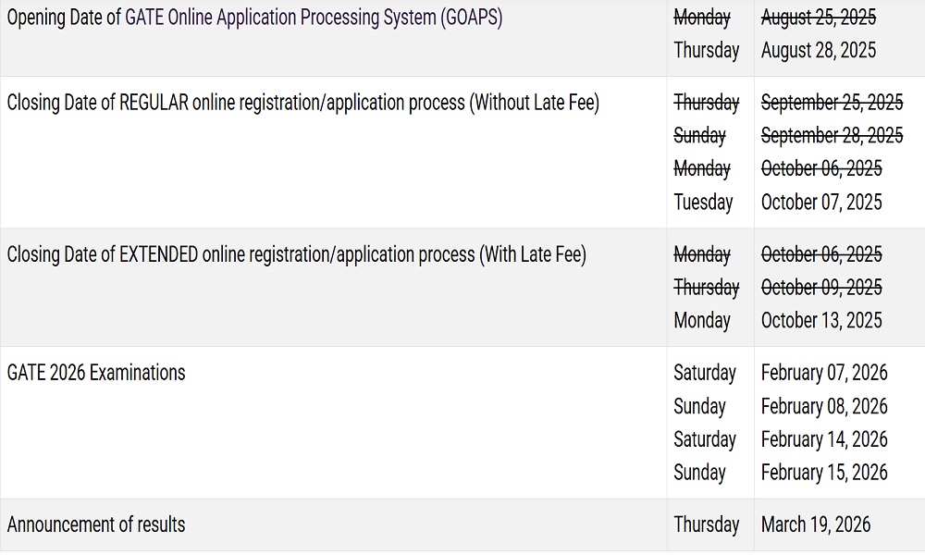
Task: Click the struck-through September 28, 2025 date
Action: pos(832,135)
